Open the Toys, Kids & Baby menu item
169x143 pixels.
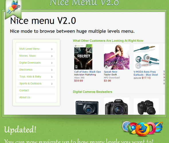(x=36, y=77)
